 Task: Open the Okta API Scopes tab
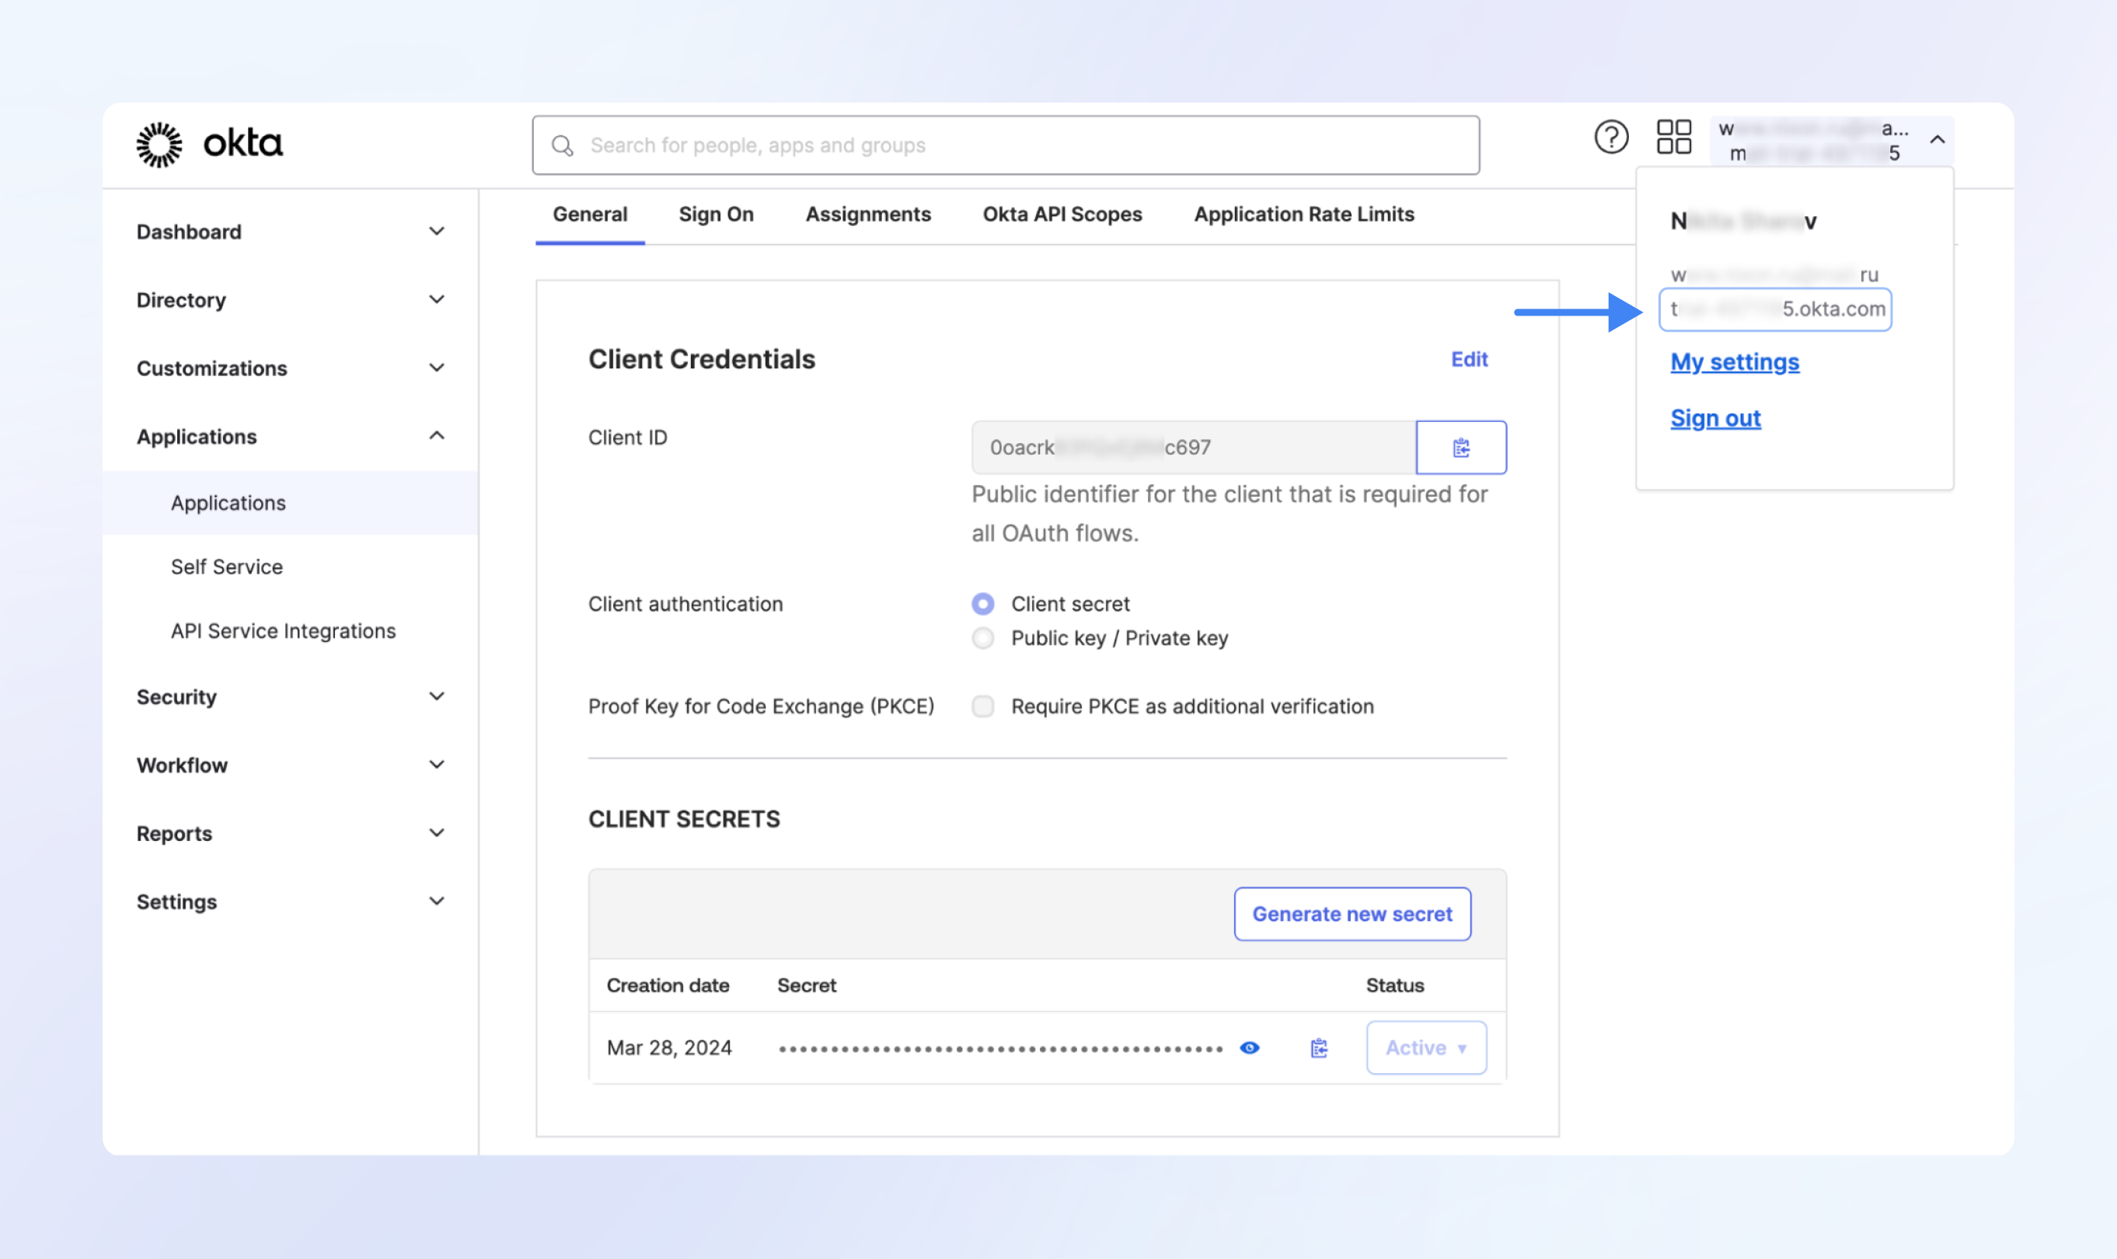pyautogui.click(x=1062, y=214)
